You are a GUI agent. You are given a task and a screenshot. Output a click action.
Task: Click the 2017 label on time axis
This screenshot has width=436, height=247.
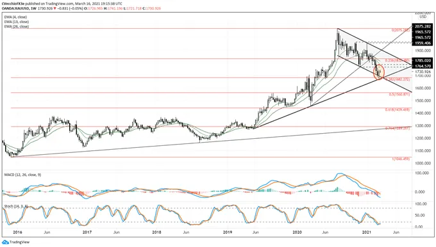(x=87, y=232)
